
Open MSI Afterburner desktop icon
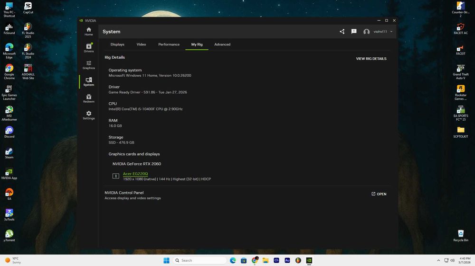(x=9, y=113)
